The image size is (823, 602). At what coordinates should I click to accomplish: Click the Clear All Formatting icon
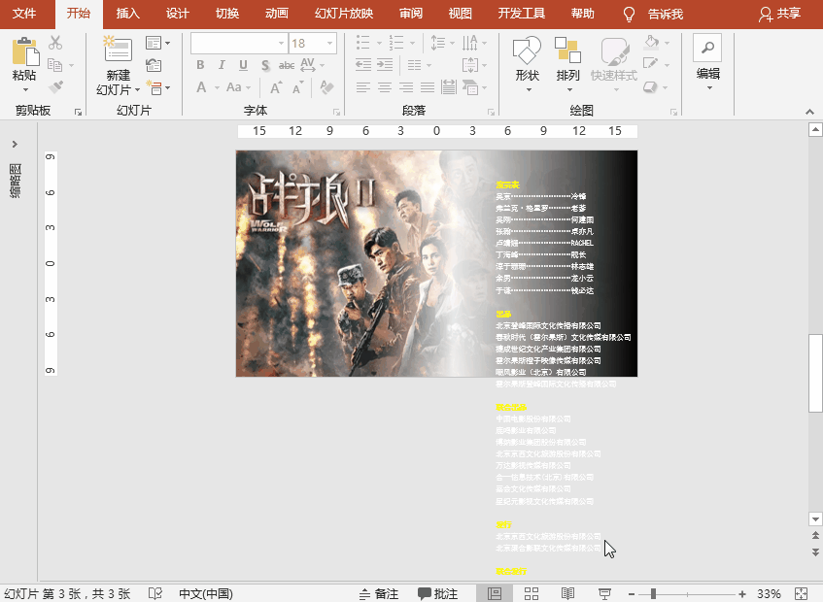(x=326, y=87)
